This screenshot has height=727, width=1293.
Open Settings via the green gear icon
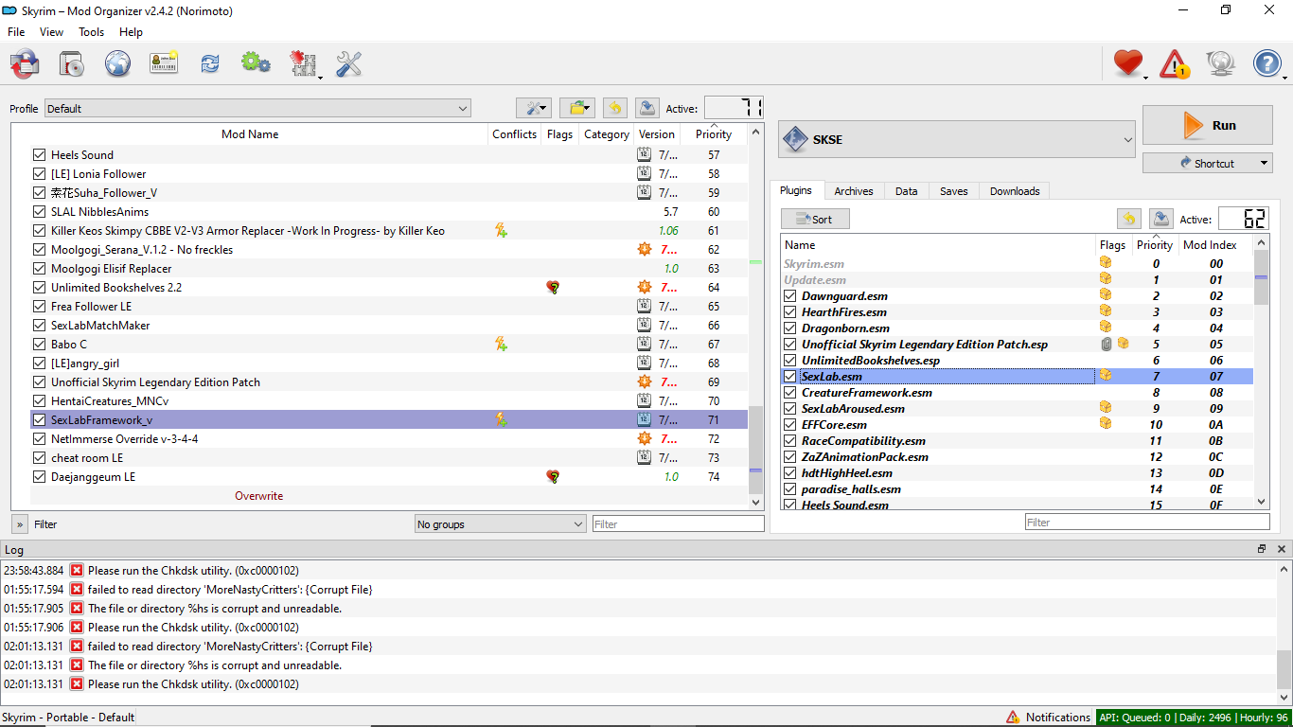[256, 63]
